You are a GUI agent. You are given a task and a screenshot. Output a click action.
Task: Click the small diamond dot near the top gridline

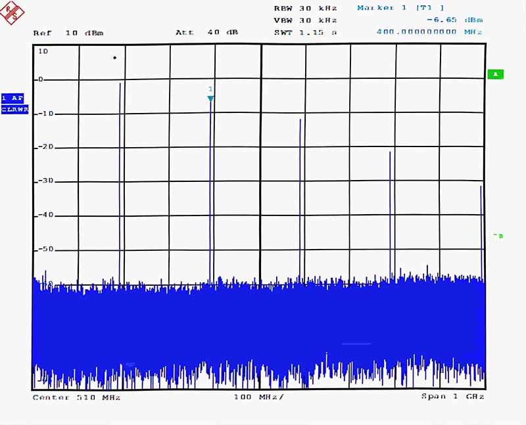[x=114, y=58]
